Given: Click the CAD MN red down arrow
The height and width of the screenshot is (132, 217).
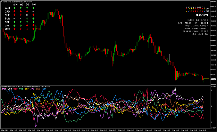Looking at the screenshot, I should 14,11.
